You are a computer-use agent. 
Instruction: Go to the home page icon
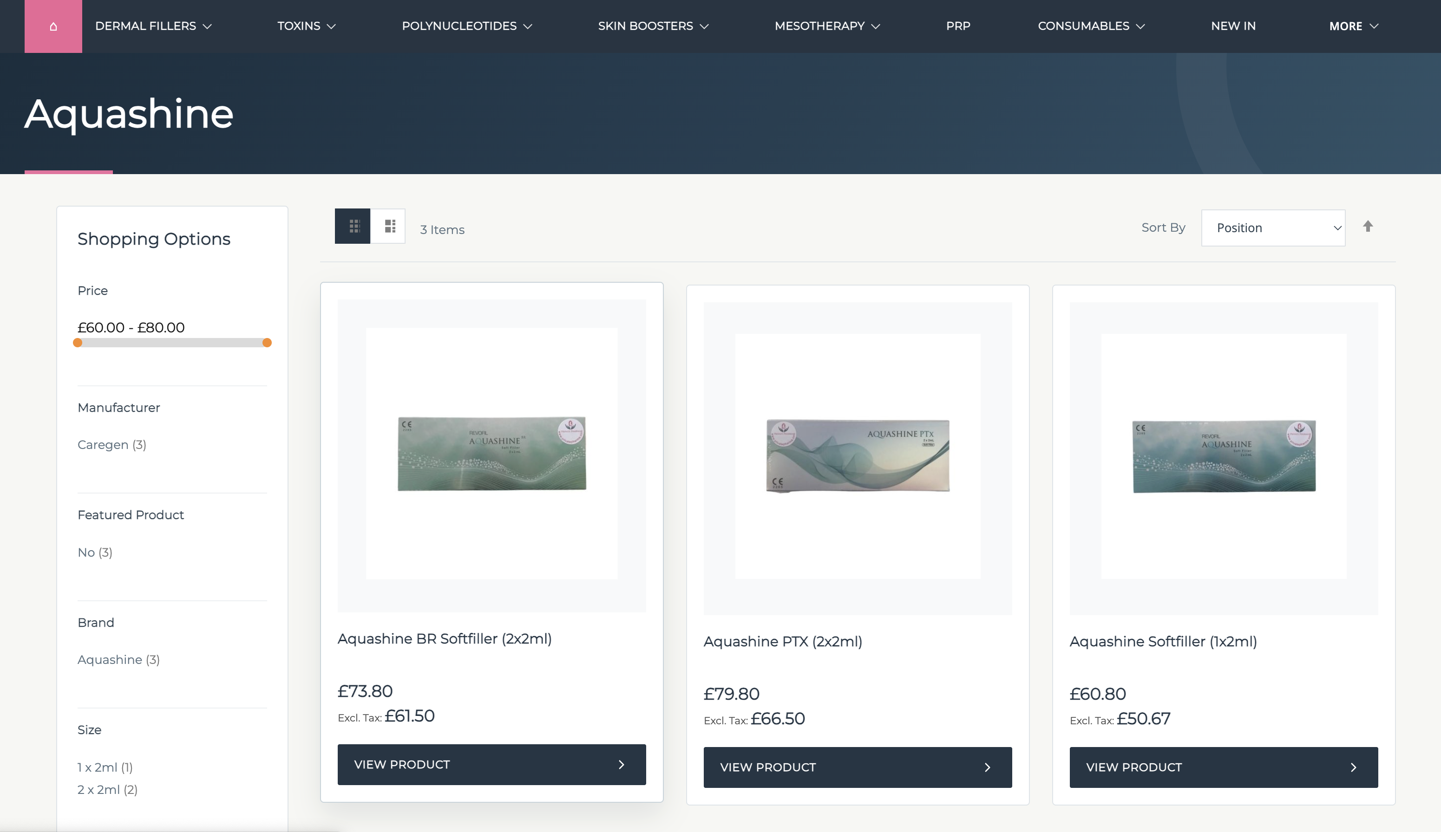point(53,26)
